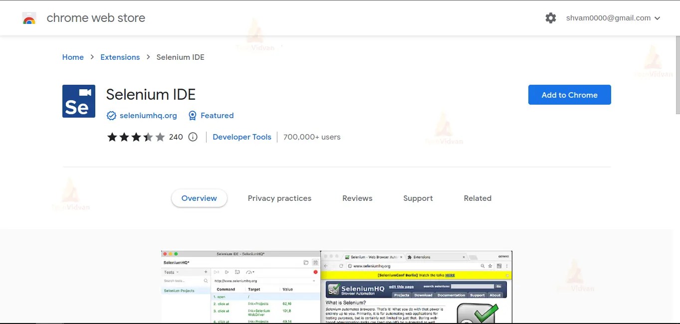Open the ratings info icon
Viewport: 680px width, 324px height.
(x=193, y=137)
